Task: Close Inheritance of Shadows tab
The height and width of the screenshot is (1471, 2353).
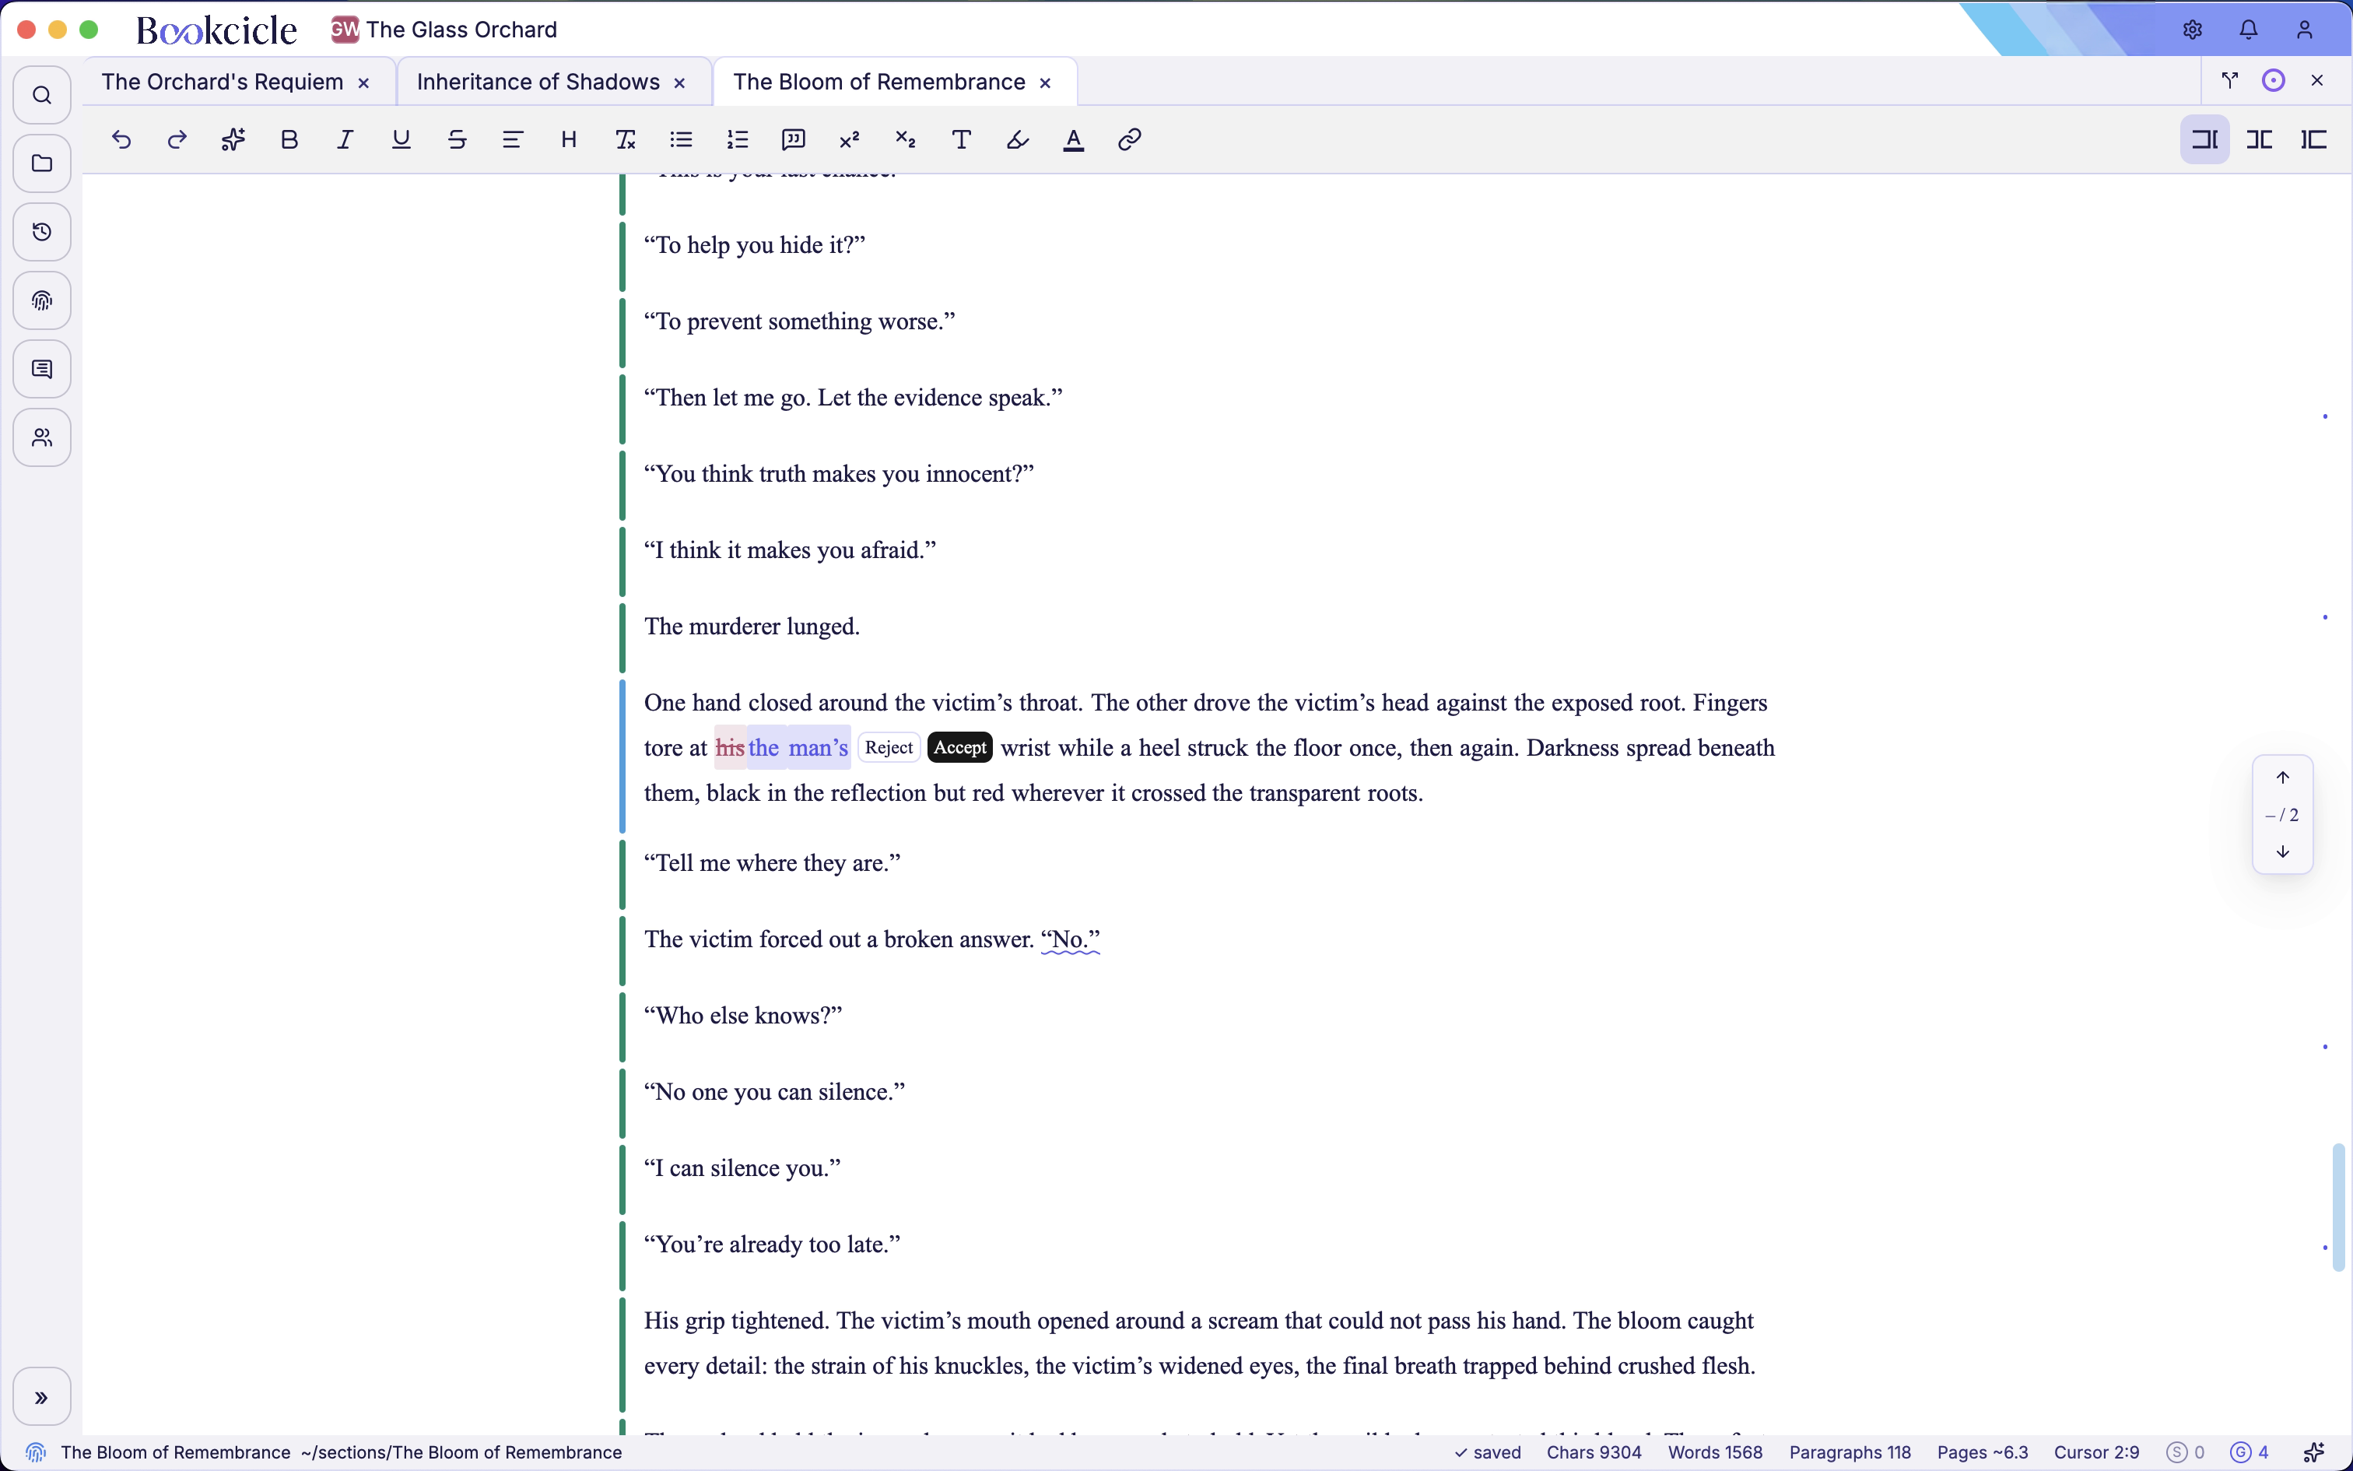Action: point(679,84)
